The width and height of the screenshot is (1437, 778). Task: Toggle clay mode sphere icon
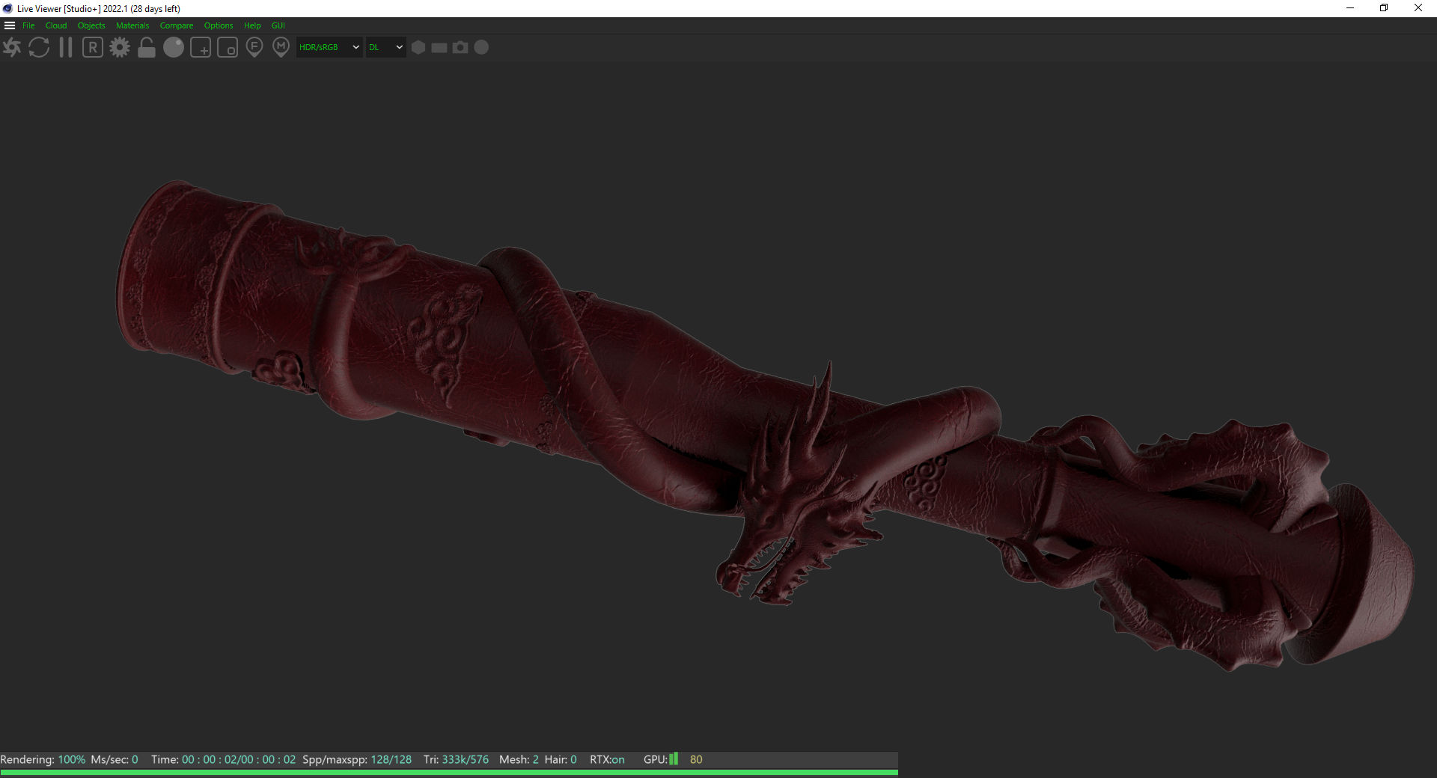(x=174, y=48)
